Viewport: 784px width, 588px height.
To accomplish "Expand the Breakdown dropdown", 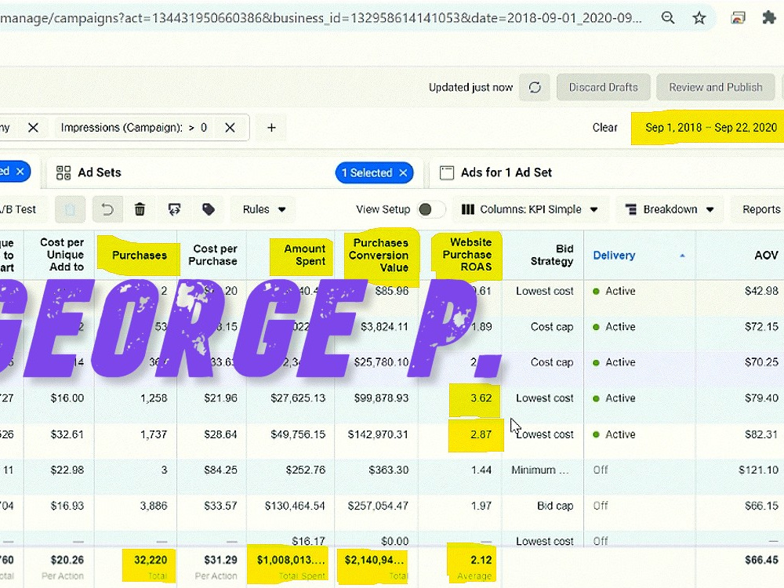I will click(670, 209).
